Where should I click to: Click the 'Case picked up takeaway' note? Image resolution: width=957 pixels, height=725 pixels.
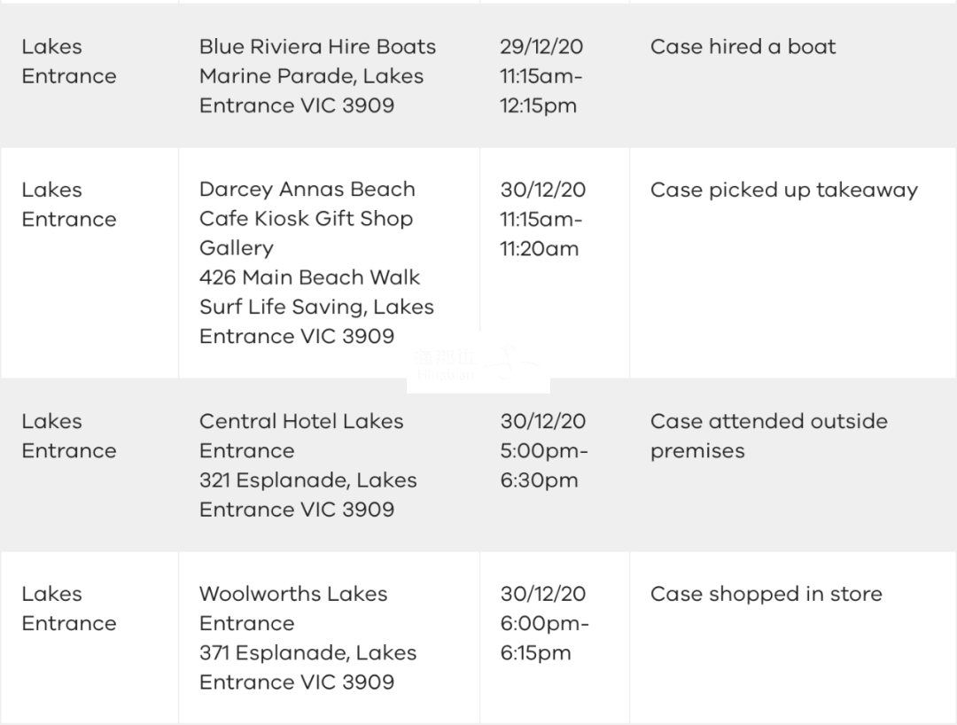[783, 191]
